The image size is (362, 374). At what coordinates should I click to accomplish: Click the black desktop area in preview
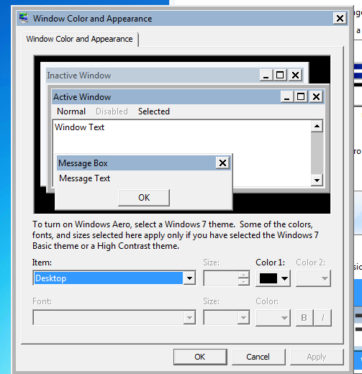coord(281,203)
